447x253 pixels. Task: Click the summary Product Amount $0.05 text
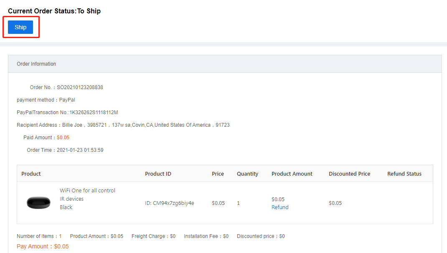pyautogui.click(x=97, y=236)
